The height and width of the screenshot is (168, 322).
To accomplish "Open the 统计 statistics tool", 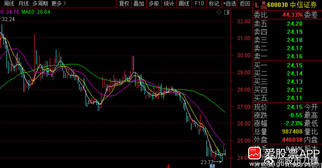I will pyautogui.click(x=169, y=3).
